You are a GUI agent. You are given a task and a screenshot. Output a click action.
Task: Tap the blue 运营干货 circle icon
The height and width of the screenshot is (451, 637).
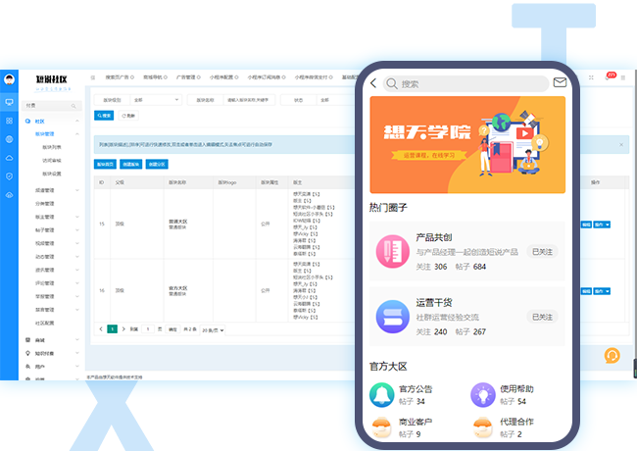(392, 317)
